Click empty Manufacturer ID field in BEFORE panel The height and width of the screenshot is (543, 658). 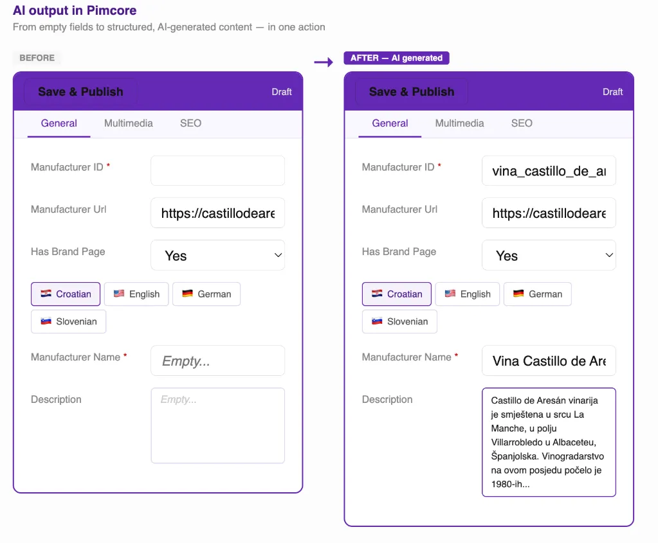click(x=218, y=171)
